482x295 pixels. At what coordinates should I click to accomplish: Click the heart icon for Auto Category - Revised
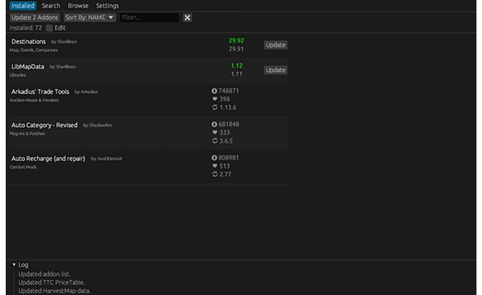click(214, 132)
